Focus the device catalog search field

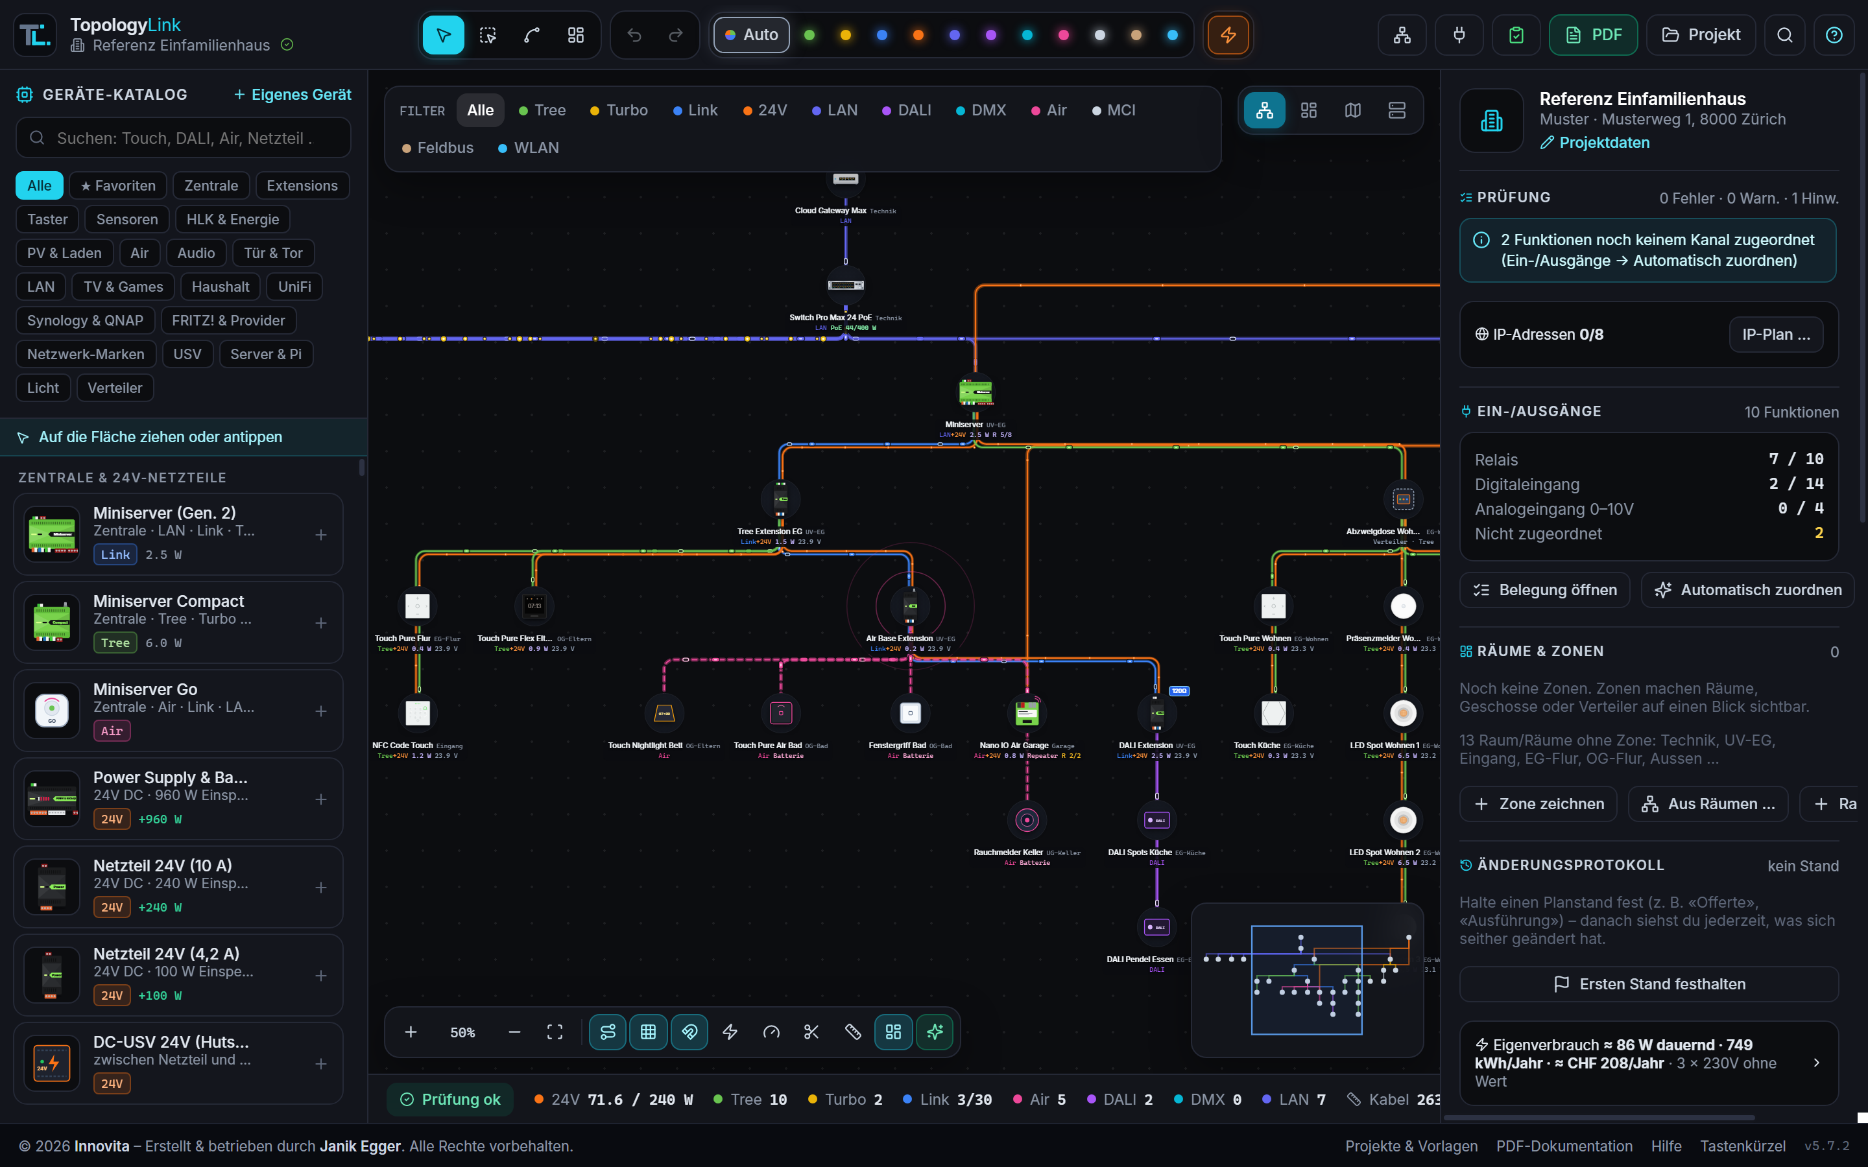click(x=184, y=138)
